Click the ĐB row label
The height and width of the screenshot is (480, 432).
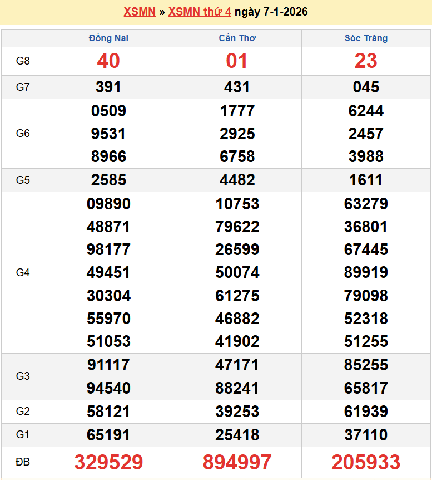click(x=23, y=462)
